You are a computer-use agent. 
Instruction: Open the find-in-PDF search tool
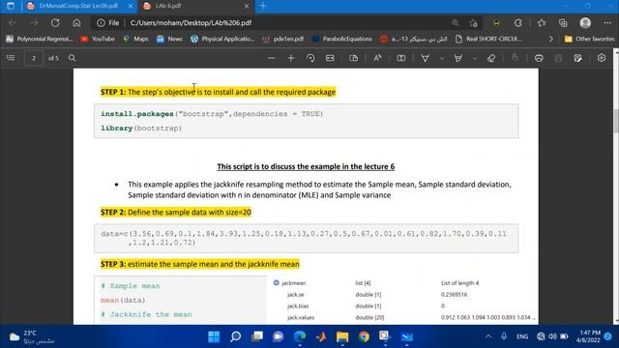pos(72,58)
